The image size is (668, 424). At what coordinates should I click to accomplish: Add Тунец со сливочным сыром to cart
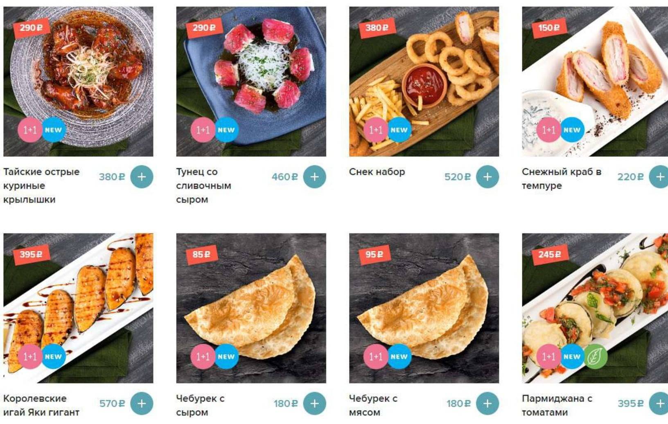point(314,177)
